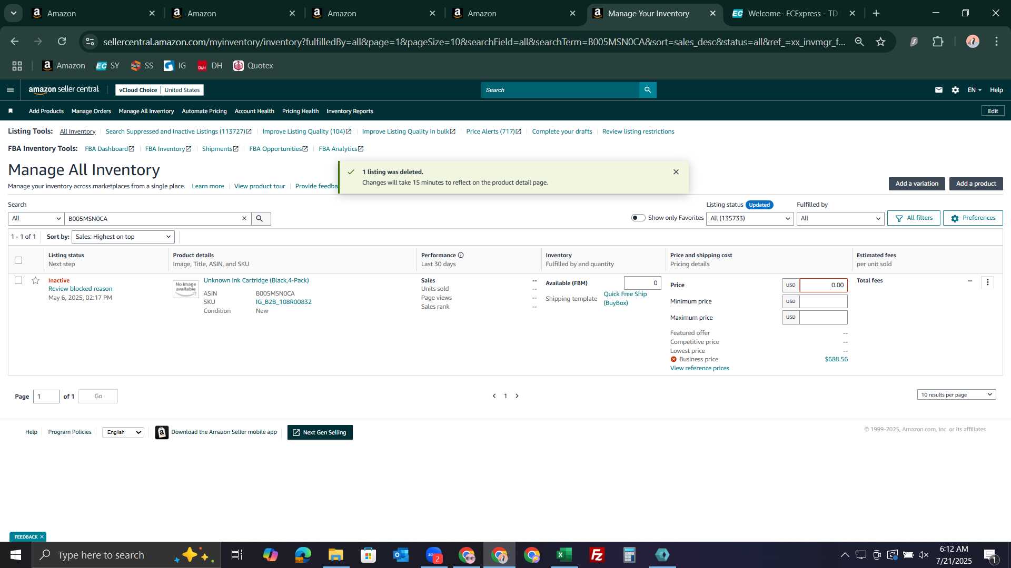This screenshot has height=568, width=1011.
Task: Check the select-all checkbox in table header
Action: 18,260
